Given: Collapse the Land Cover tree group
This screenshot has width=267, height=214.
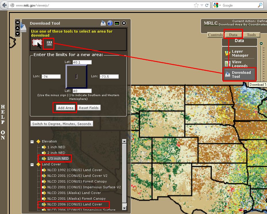Looking at the screenshot, I should tap(32, 164).
